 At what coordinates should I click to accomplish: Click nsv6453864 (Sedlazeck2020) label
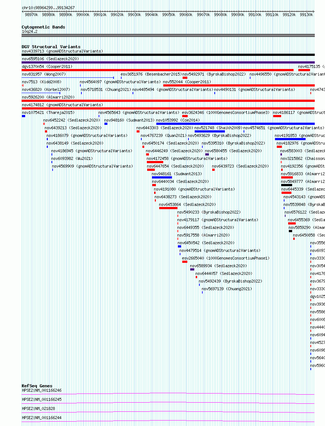[187, 204]
